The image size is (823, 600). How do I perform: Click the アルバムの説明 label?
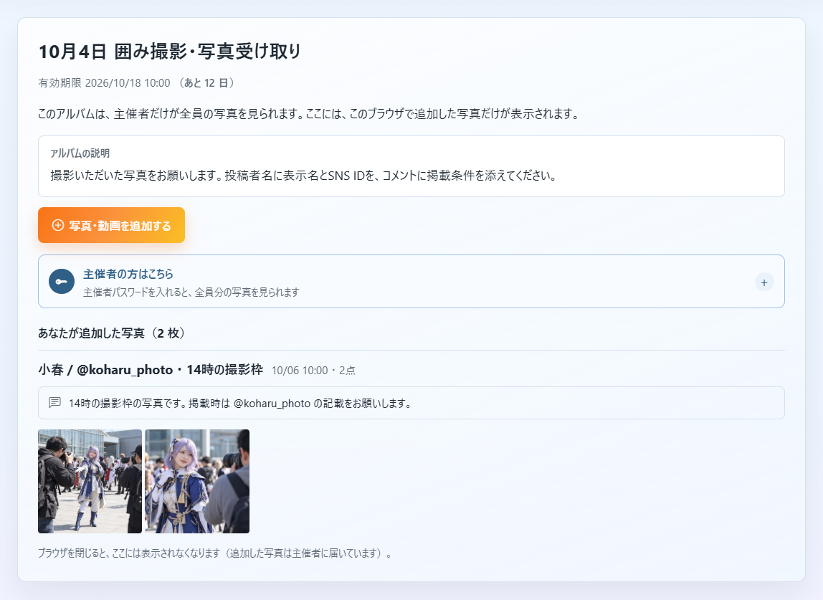pyautogui.click(x=80, y=153)
